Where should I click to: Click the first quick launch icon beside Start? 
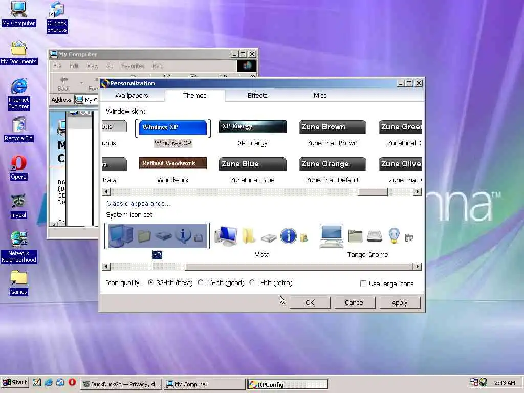tap(37, 382)
